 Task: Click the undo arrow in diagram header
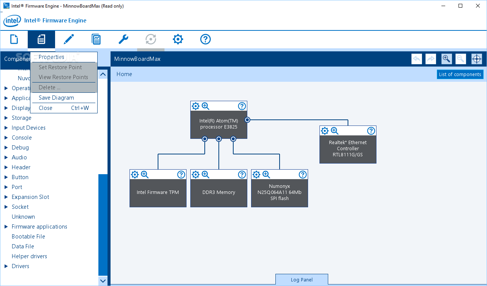(x=417, y=59)
